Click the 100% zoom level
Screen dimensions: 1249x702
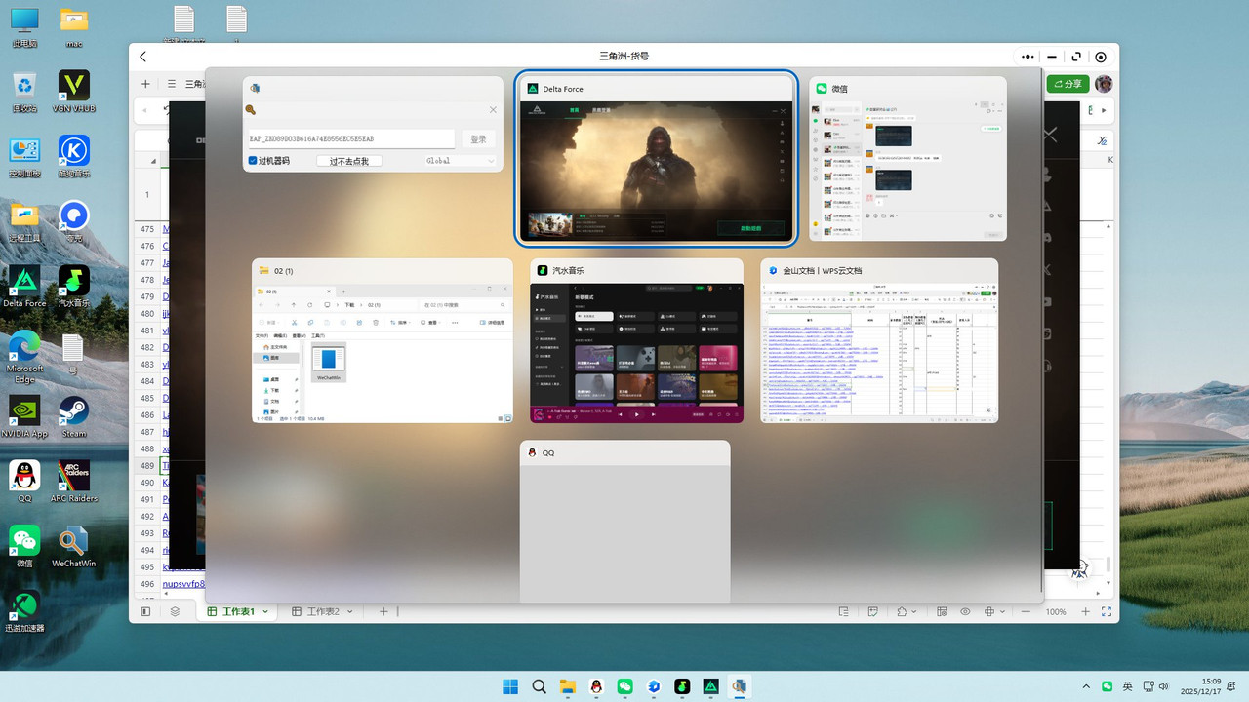point(1056,612)
